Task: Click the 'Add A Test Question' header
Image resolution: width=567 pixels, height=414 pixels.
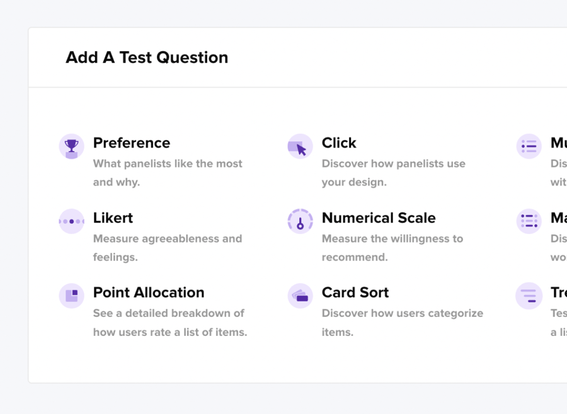Action: [x=147, y=57]
